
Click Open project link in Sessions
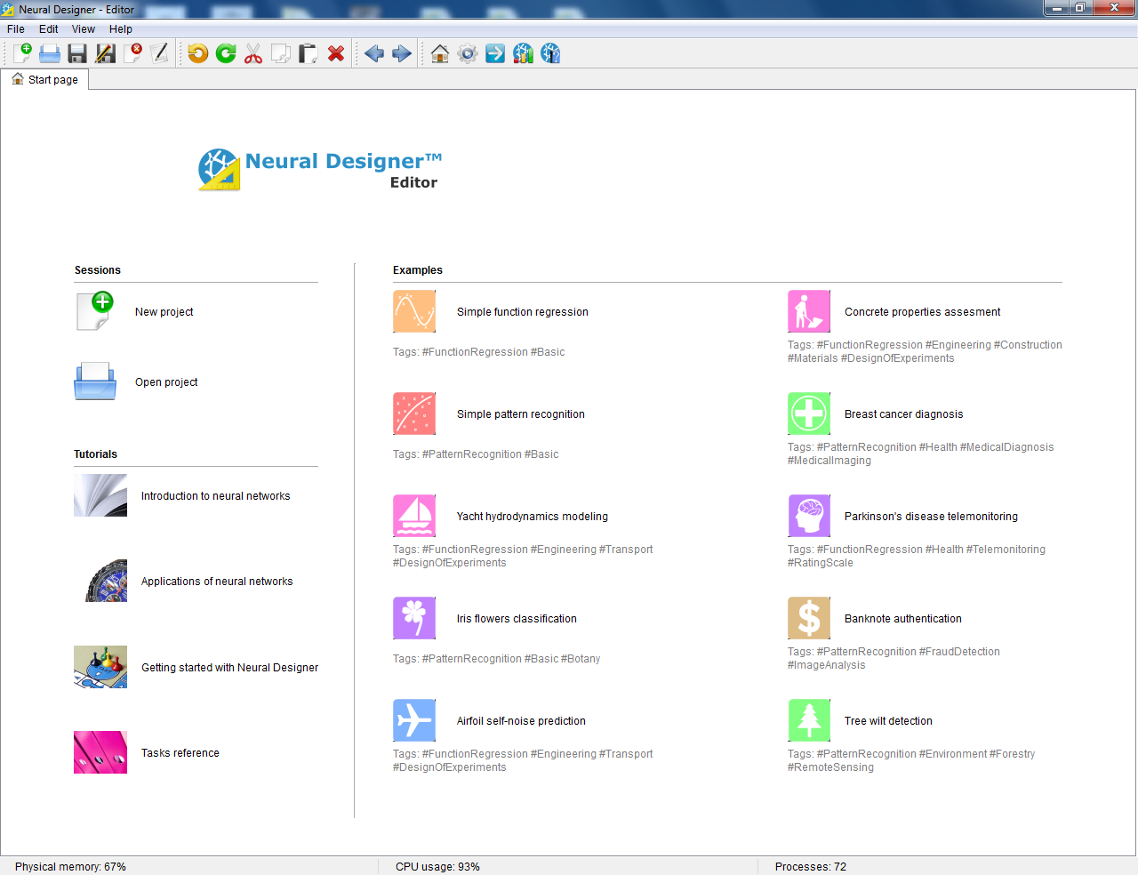pyautogui.click(x=166, y=382)
